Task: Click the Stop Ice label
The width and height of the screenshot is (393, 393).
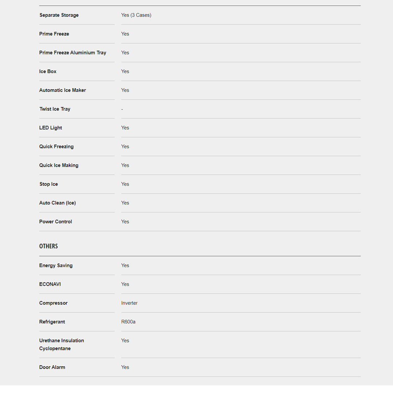Action: tap(49, 184)
